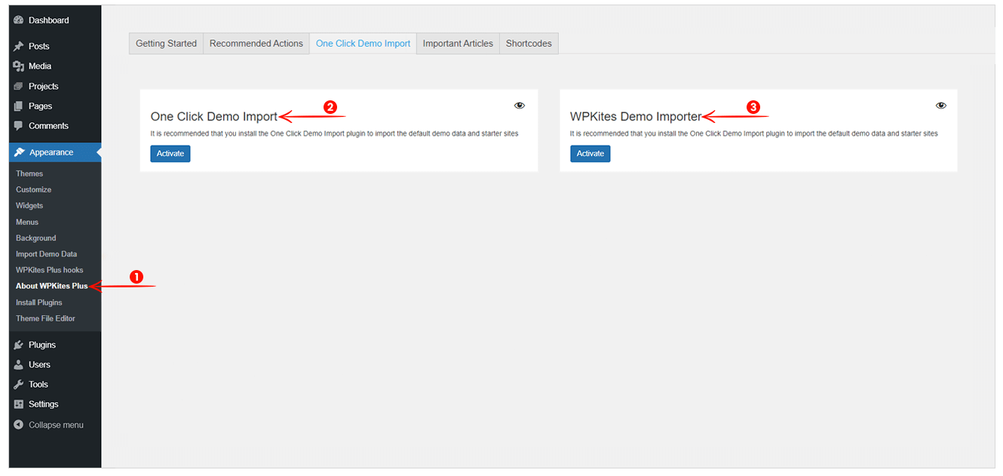Click the 'One Click Demo Import' card heading
The height and width of the screenshot is (476, 1003).
pyautogui.click(x=214, y=117)
